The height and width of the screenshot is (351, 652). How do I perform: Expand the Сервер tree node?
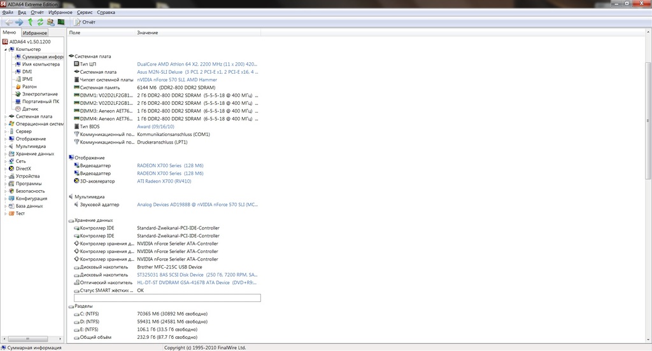click(x=5, y=132)
